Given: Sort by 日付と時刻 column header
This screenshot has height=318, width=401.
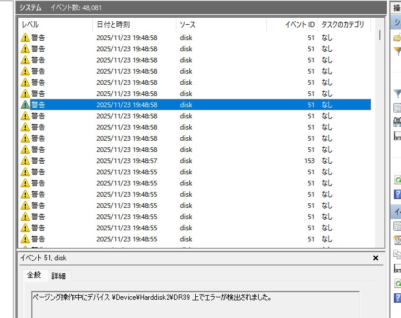Looking at the screenshot, I should (132, 25).
